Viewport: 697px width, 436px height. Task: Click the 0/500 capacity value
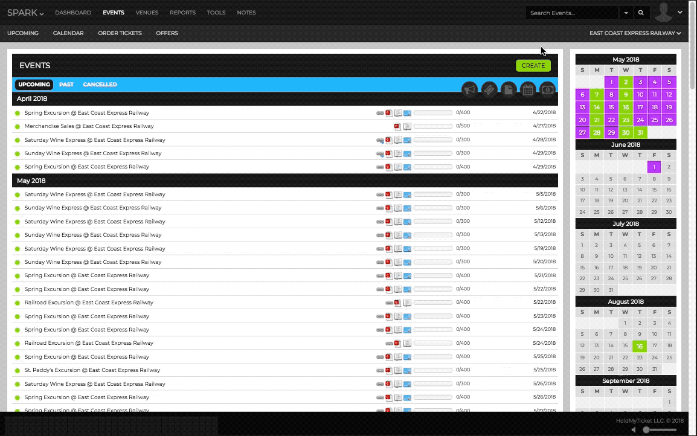463,126
